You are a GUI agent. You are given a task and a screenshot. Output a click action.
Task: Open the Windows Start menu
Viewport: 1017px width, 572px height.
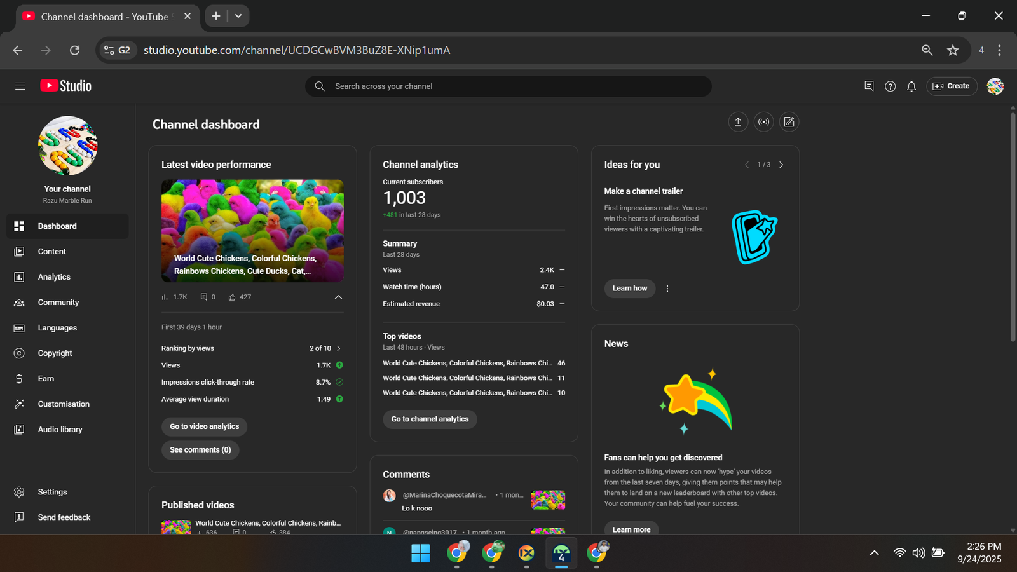(x=420, y=554)
